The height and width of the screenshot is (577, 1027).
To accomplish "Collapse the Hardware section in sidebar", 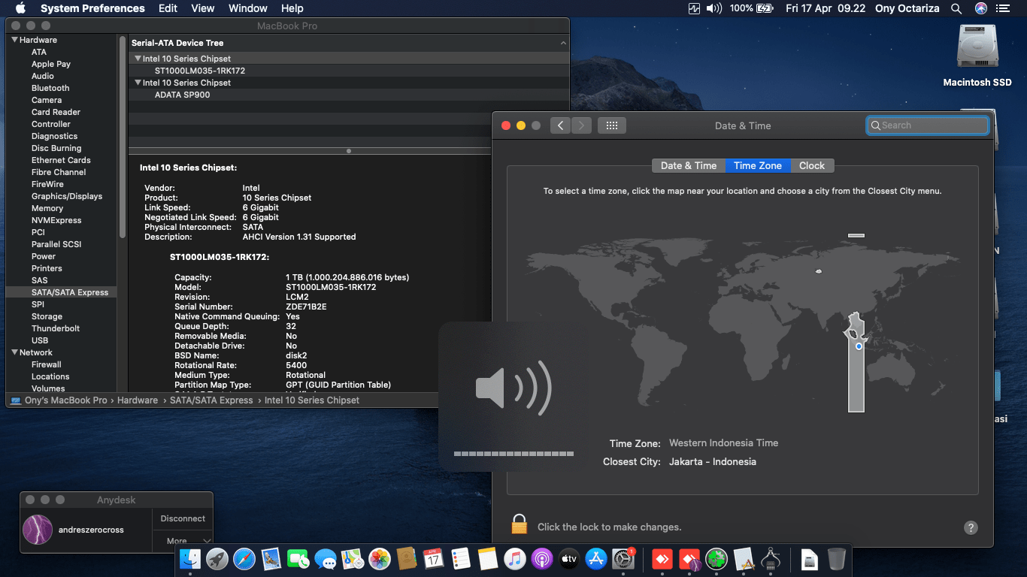I will 14,40.
